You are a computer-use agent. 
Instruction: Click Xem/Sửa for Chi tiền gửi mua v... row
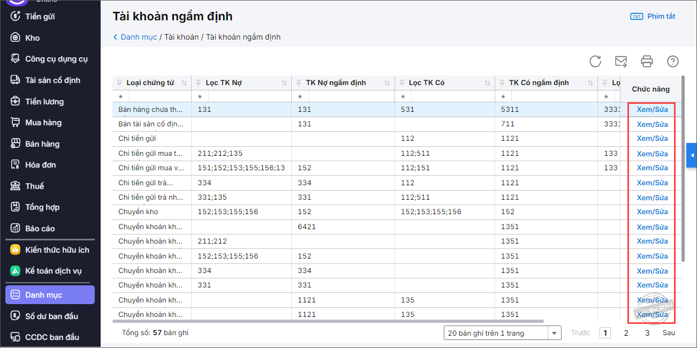(x=652, y=168)
